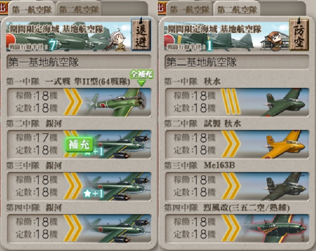Click the second squadron Ginga 17-plane slot

79,144
